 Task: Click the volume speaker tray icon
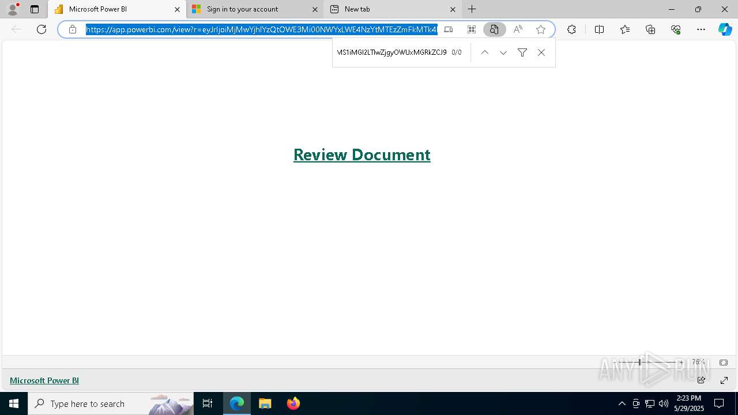(664, 403)
